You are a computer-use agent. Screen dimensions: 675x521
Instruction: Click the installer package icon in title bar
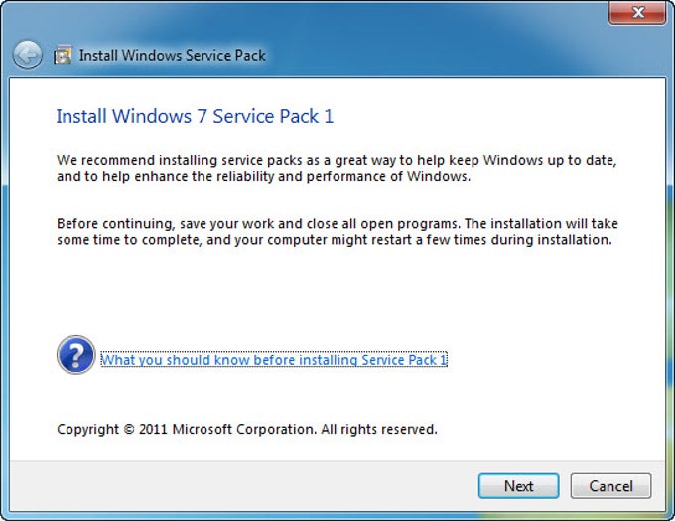[63, 55]
